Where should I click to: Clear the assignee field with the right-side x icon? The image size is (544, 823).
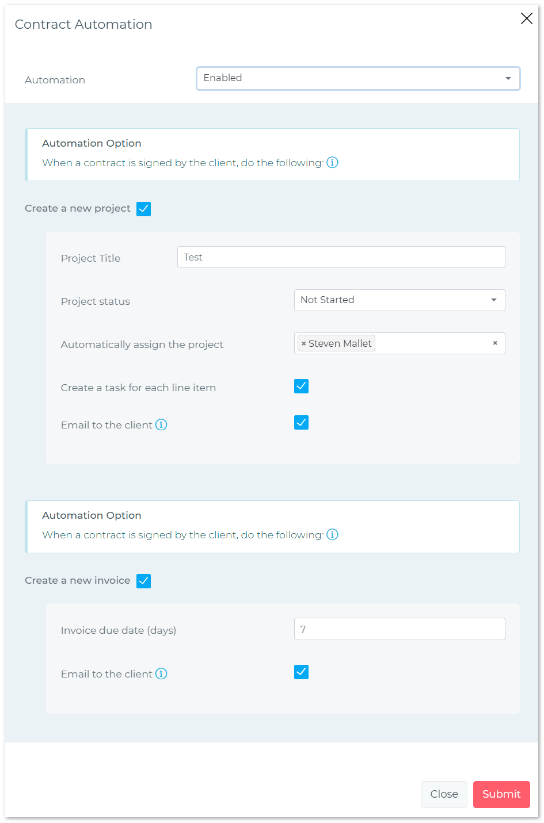click(x=495, y=343)
